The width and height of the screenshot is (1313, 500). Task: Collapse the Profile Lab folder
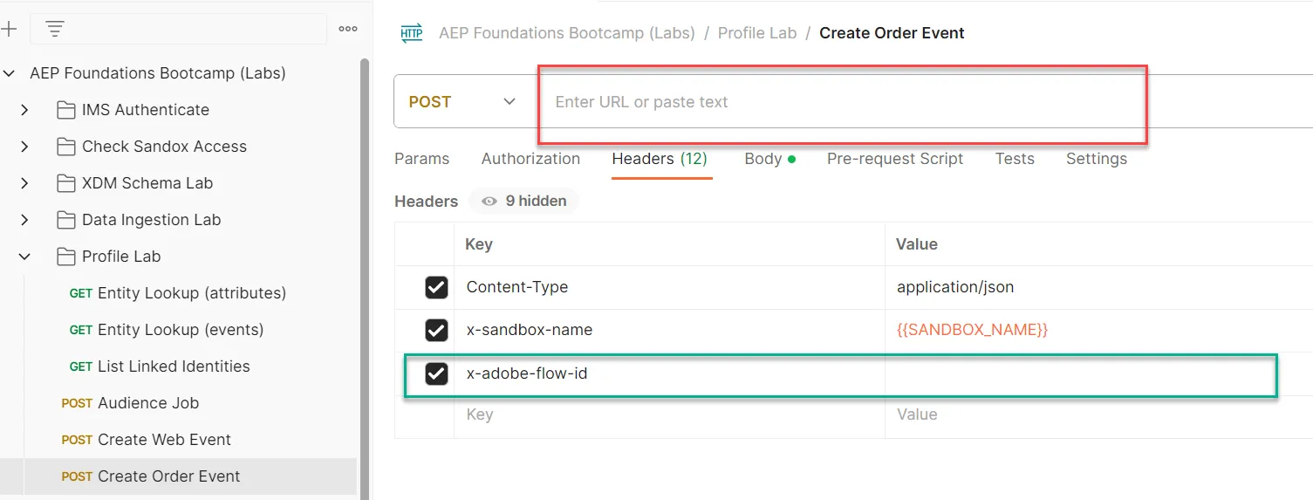coord(24,257)
